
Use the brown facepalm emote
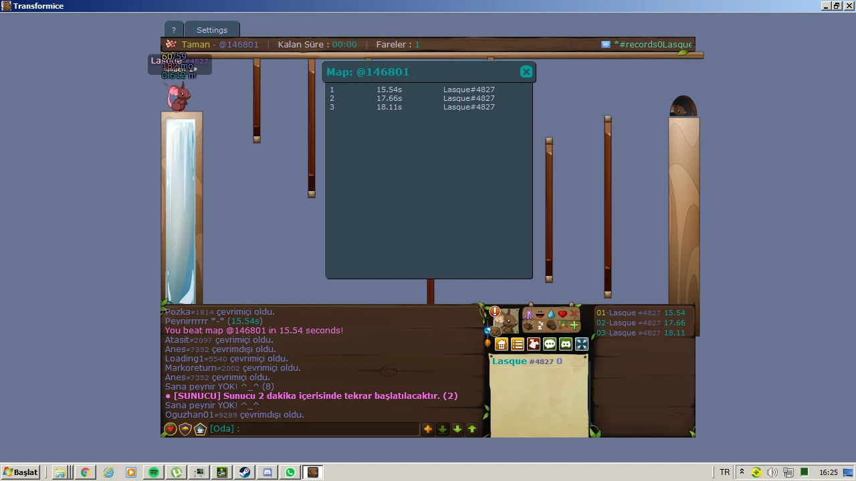pos(551,325)
